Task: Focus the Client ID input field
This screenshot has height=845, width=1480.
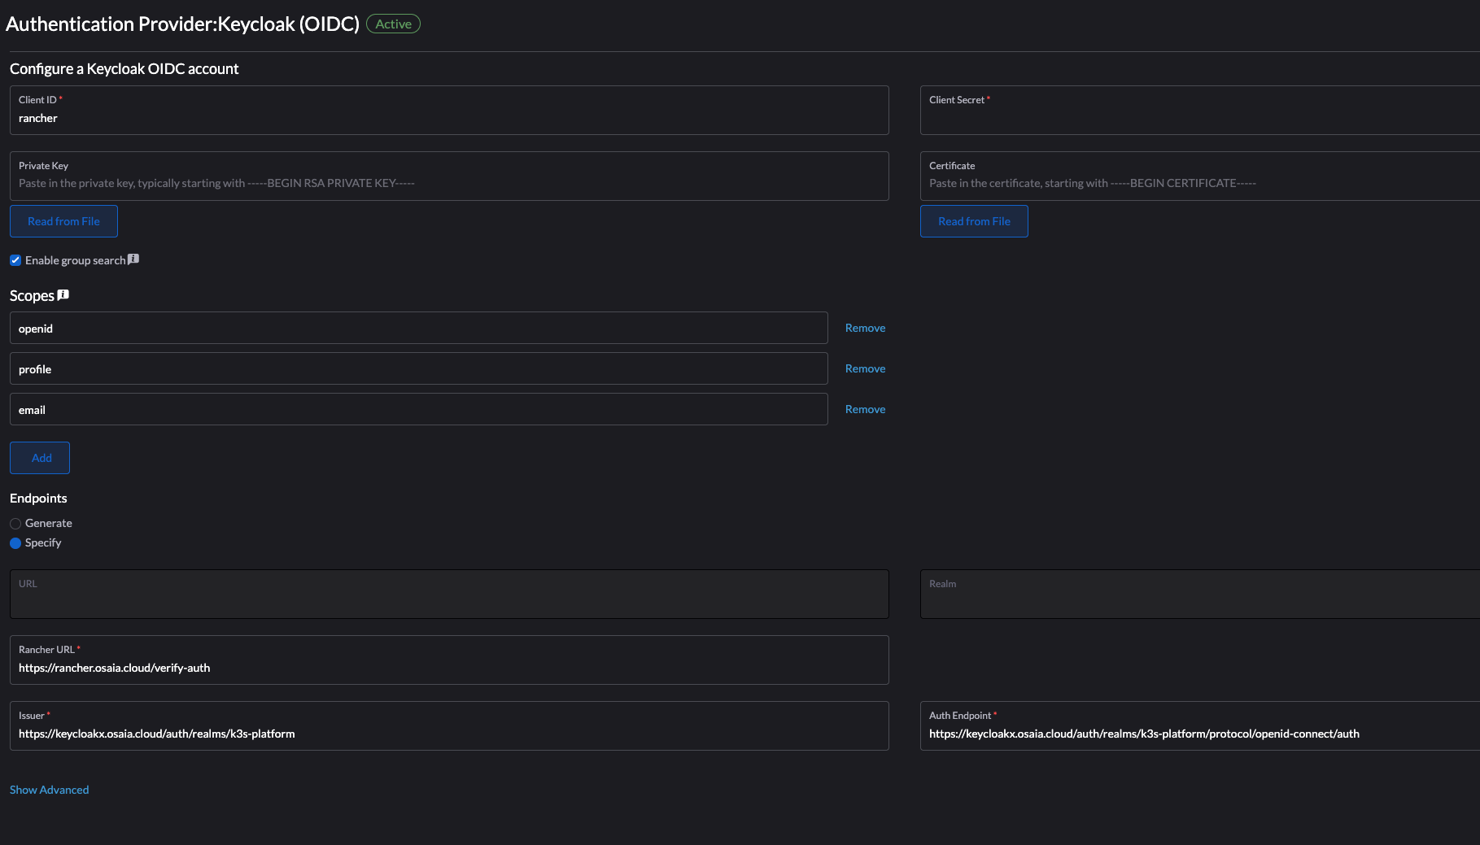Action: coord(449,111)
